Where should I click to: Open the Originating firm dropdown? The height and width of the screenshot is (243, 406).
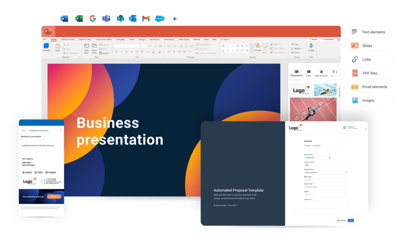click(326, 172)
